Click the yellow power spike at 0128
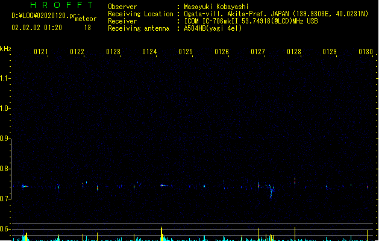Viewport: 379px width, 241px height. tap(295, 234)
